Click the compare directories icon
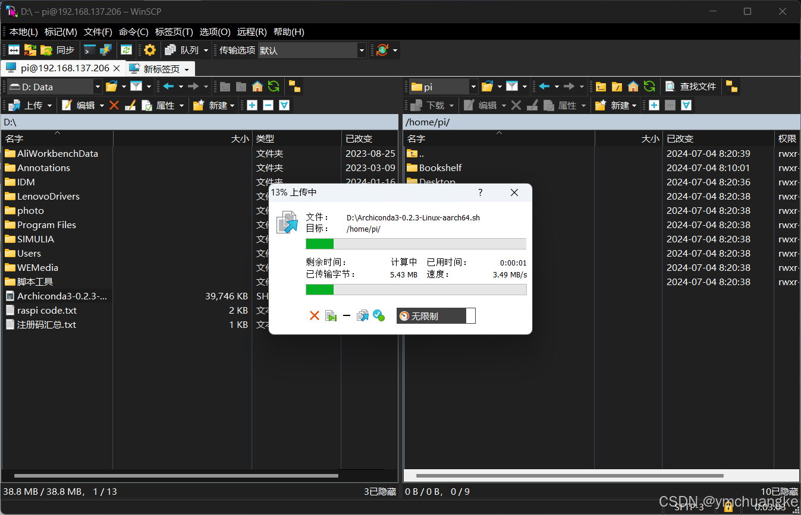This screenshot has height=515, width=801. pyautogui.click(x=14, y=50)
